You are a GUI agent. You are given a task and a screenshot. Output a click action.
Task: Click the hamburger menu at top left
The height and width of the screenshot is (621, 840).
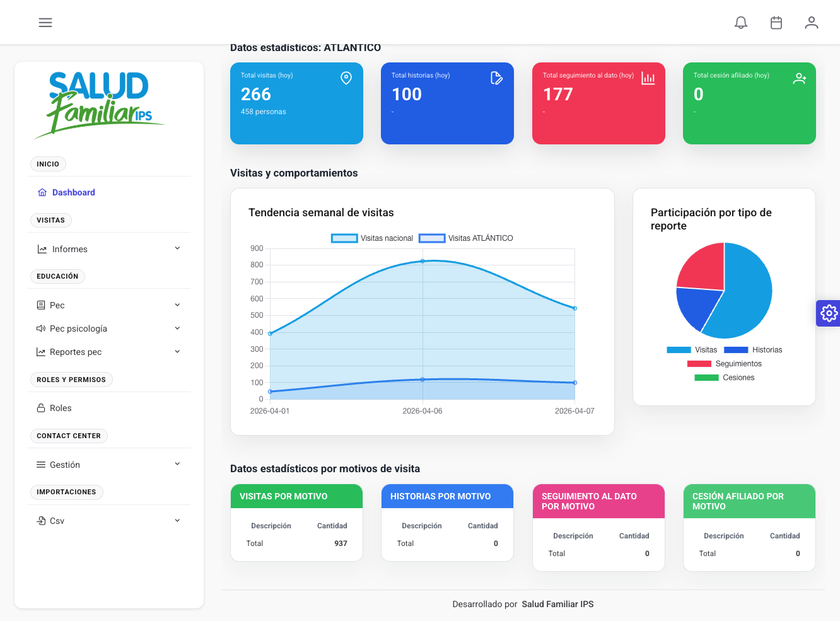pyautogui.click(x=45, y=22)
